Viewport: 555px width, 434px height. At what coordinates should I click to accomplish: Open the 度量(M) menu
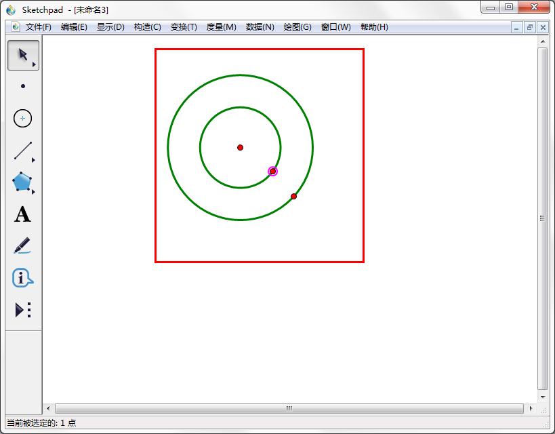point(221,27)
